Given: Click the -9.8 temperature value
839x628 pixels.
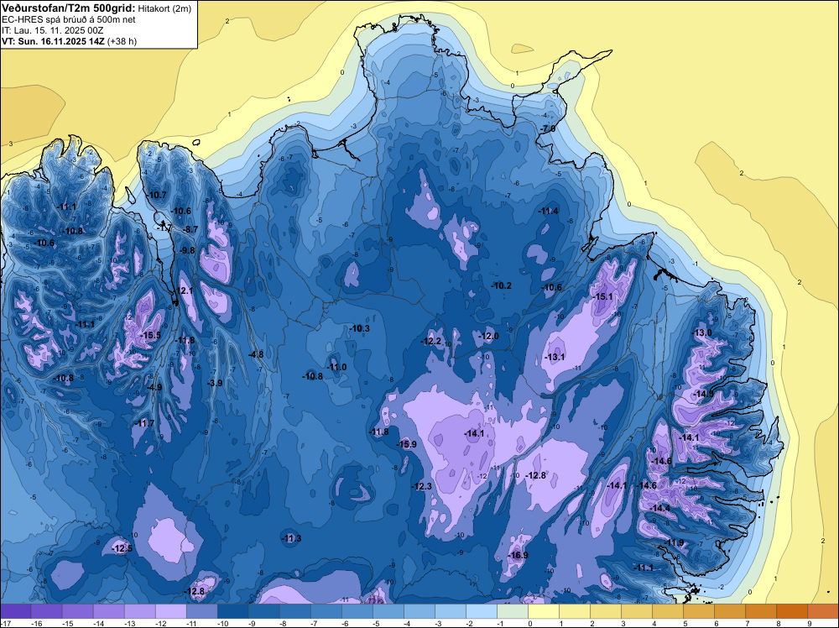Looking at the screenshot, I should (x=187, y=250).
